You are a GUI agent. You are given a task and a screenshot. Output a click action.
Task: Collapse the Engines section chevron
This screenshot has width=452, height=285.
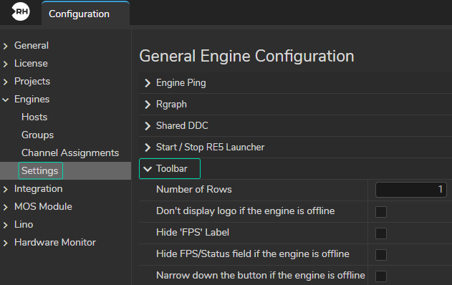pyautogui.click(x=6, y=100)
